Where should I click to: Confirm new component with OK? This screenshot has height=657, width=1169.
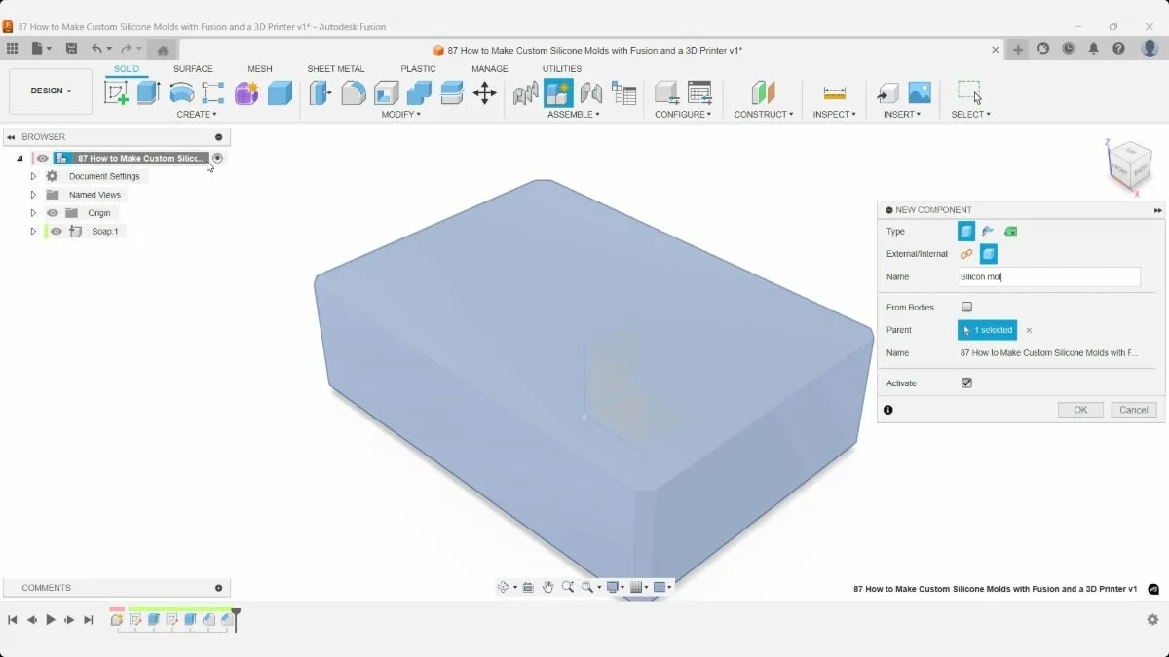coord(1080,410)
